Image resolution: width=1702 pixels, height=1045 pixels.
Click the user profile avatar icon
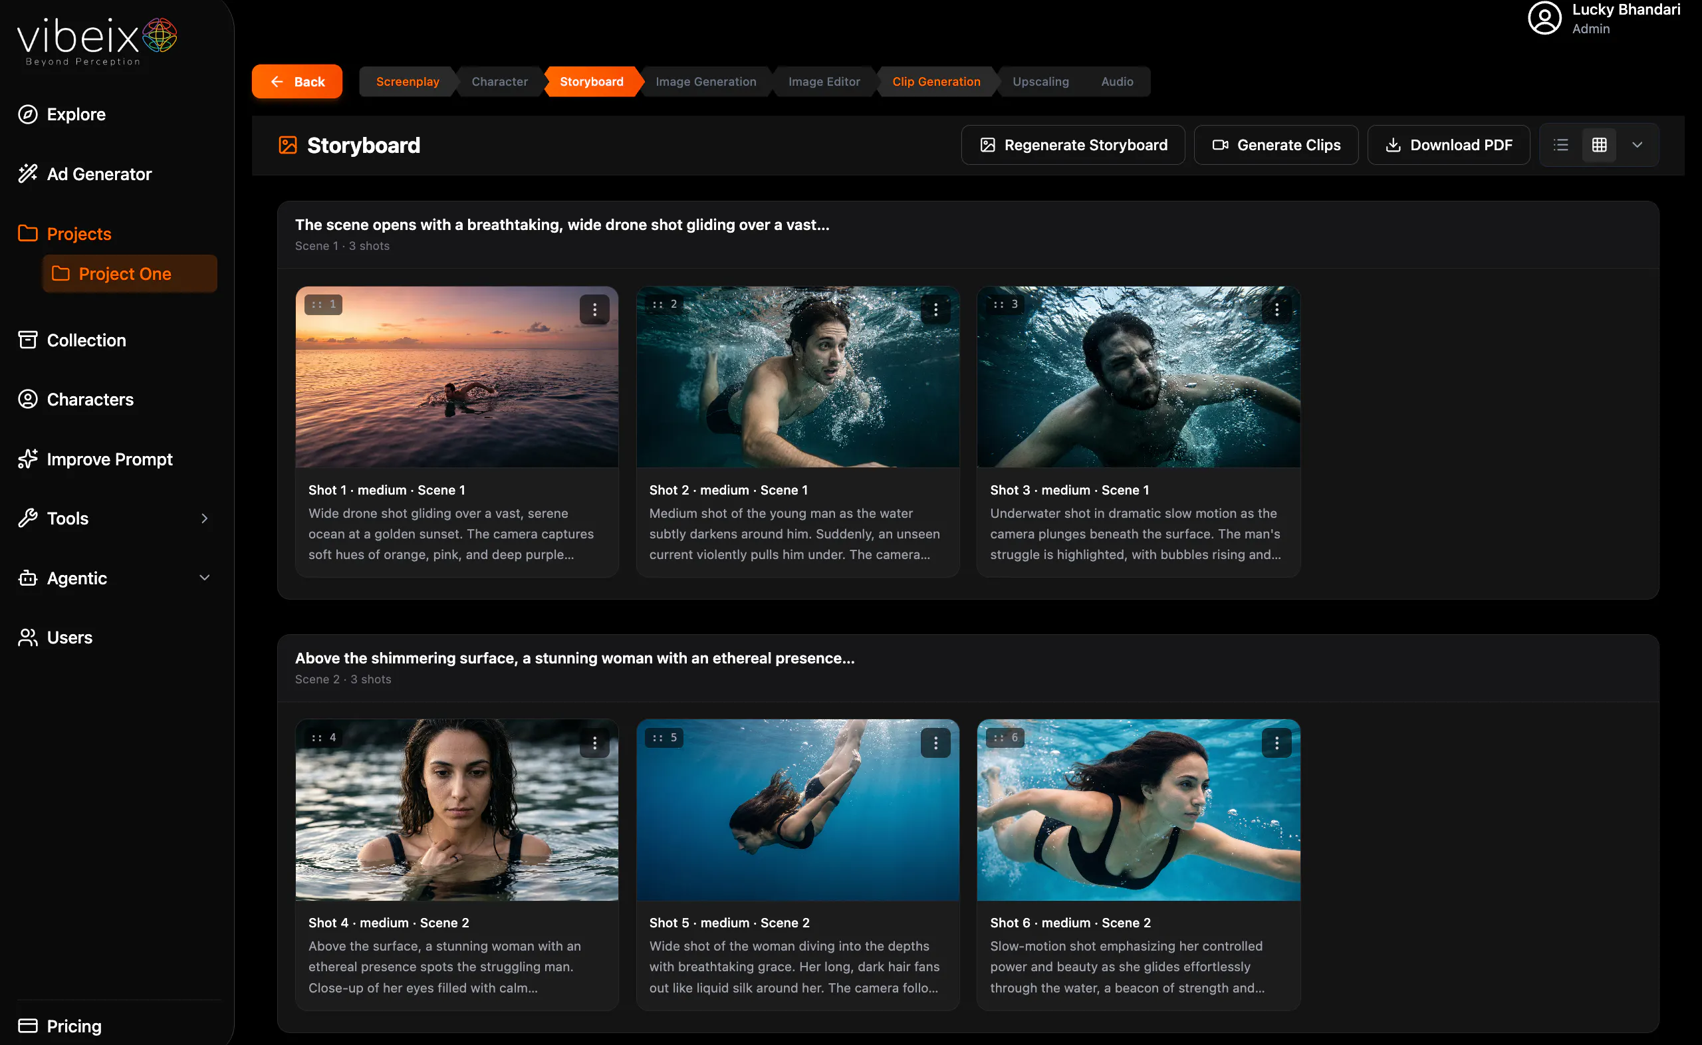pyautogui.click(x=1544, y=18)
